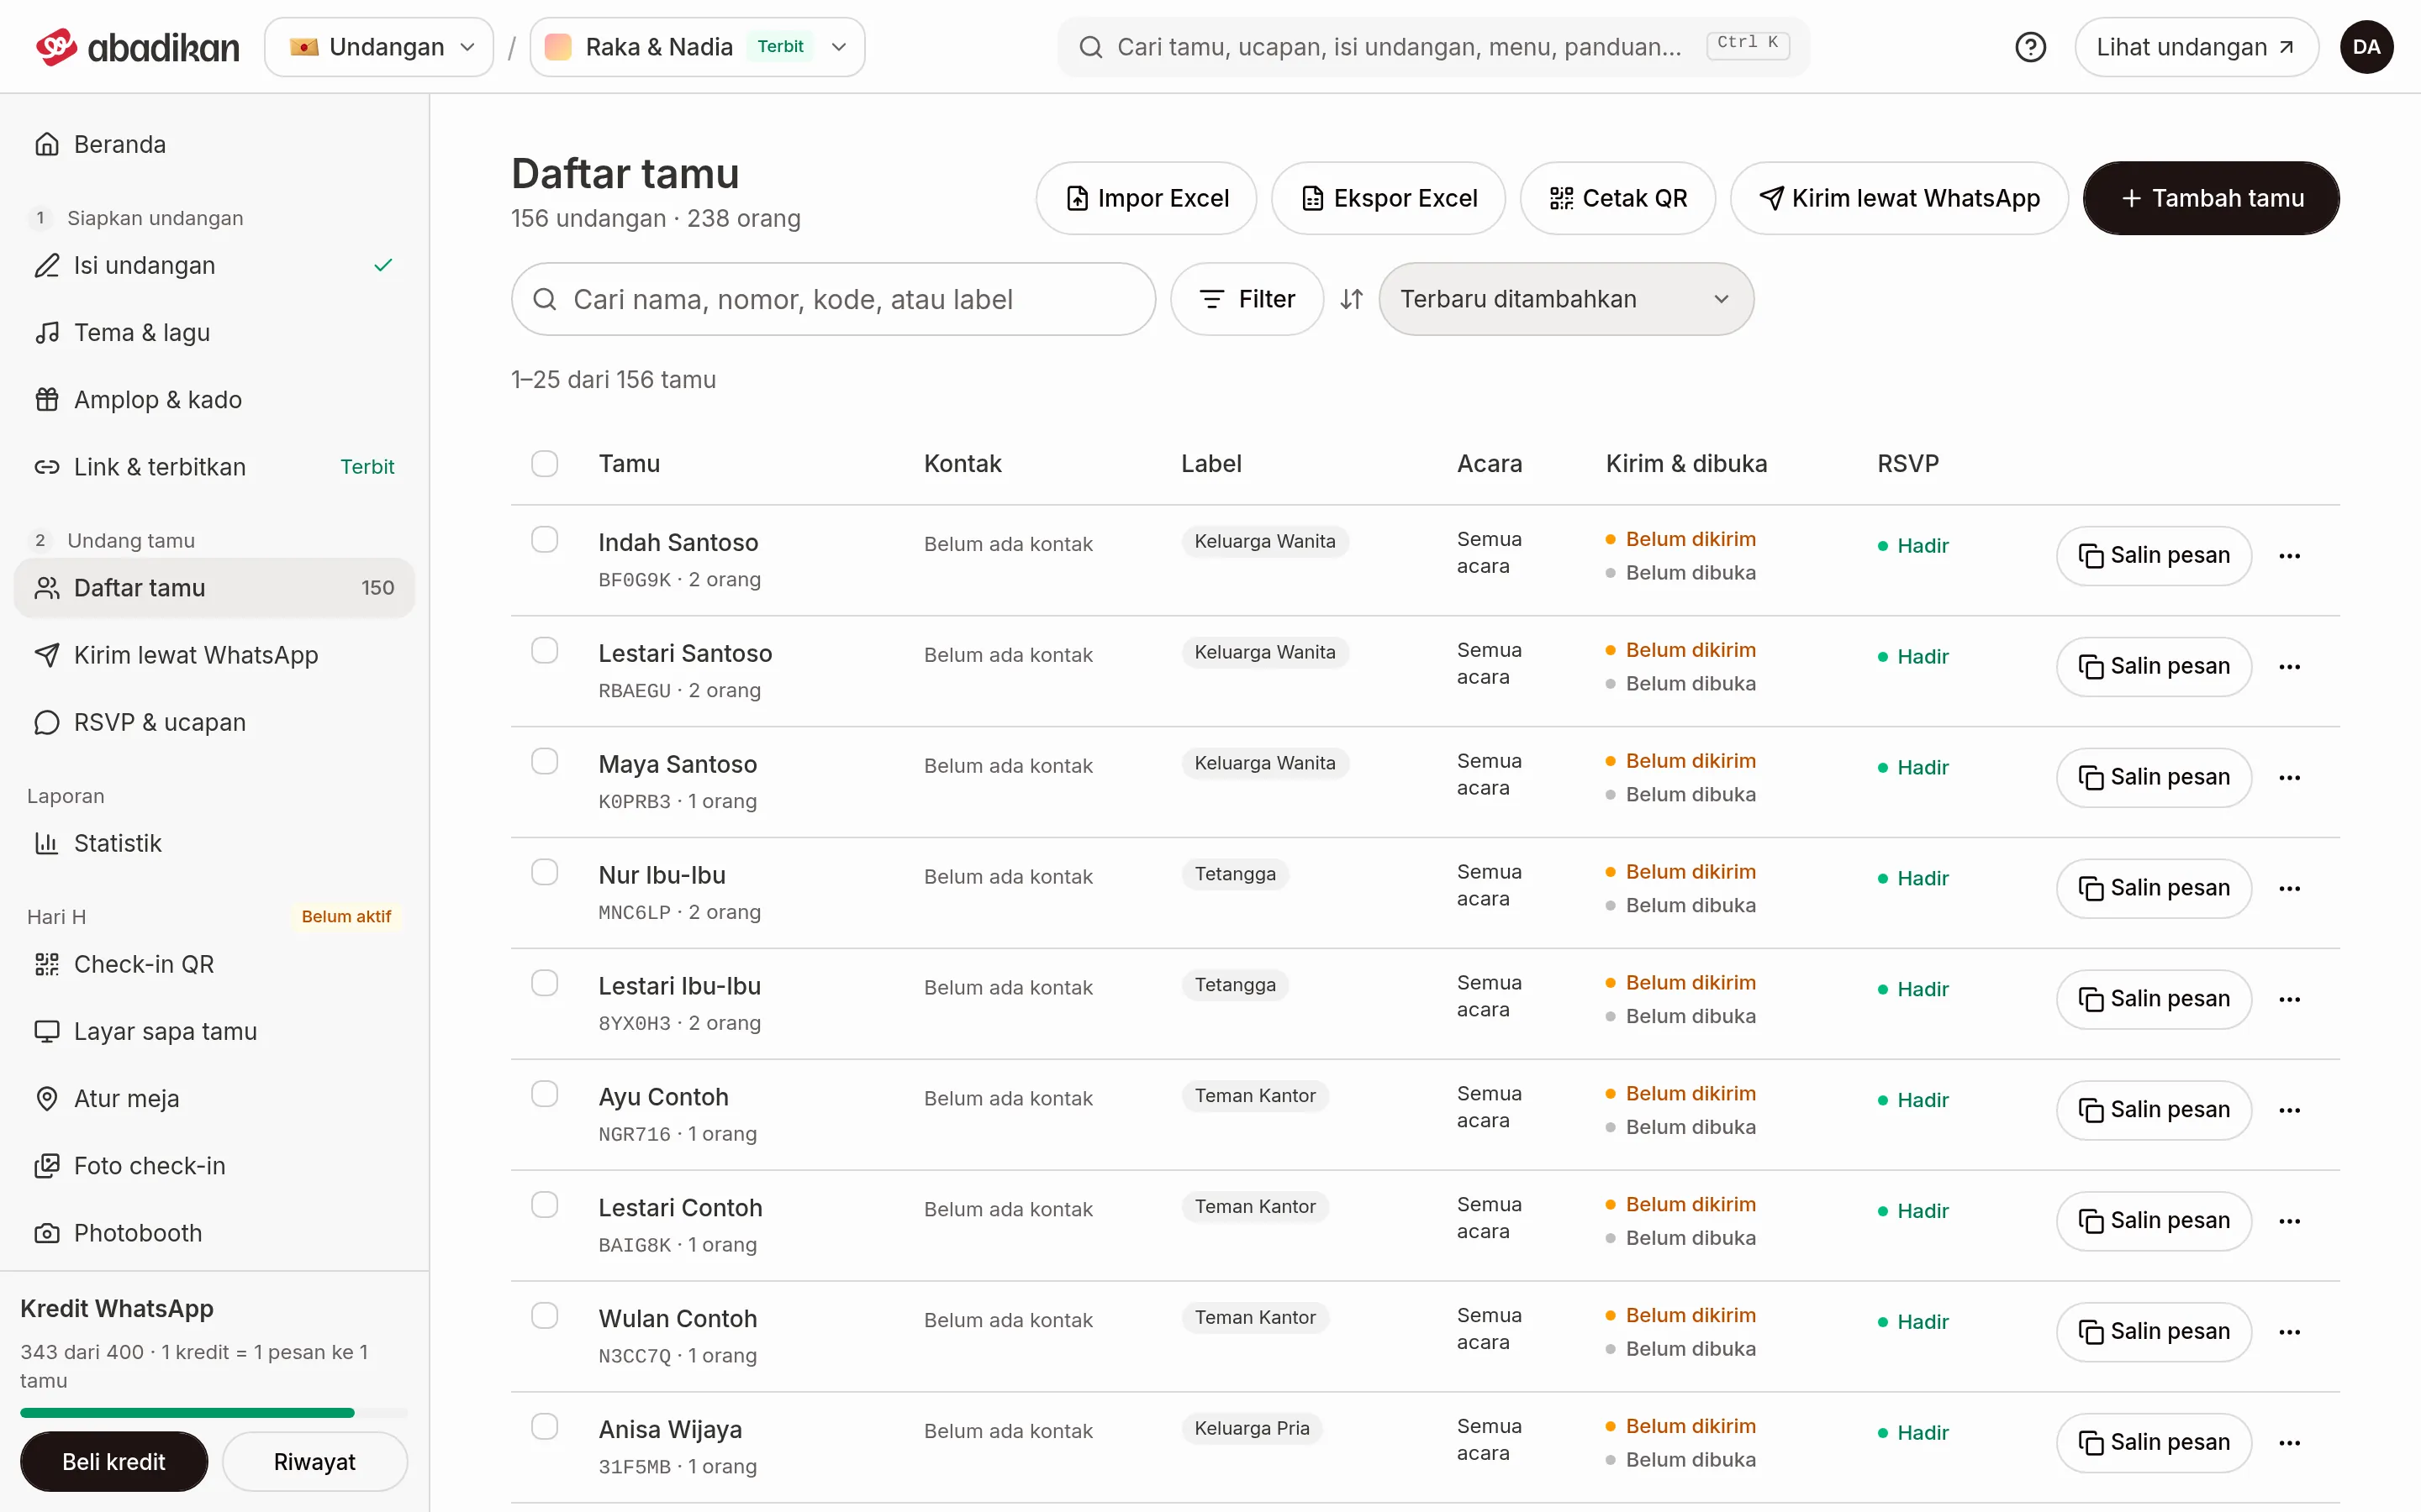Click the DA user avatar

tap(2366, 47)
